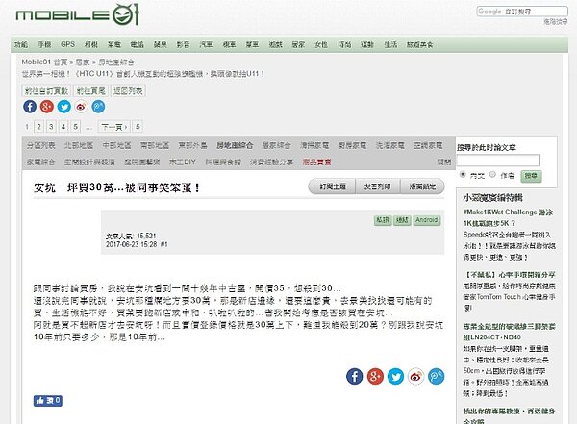
Task: Share post via Plurk icon below article
Action: tap(436, 376)
